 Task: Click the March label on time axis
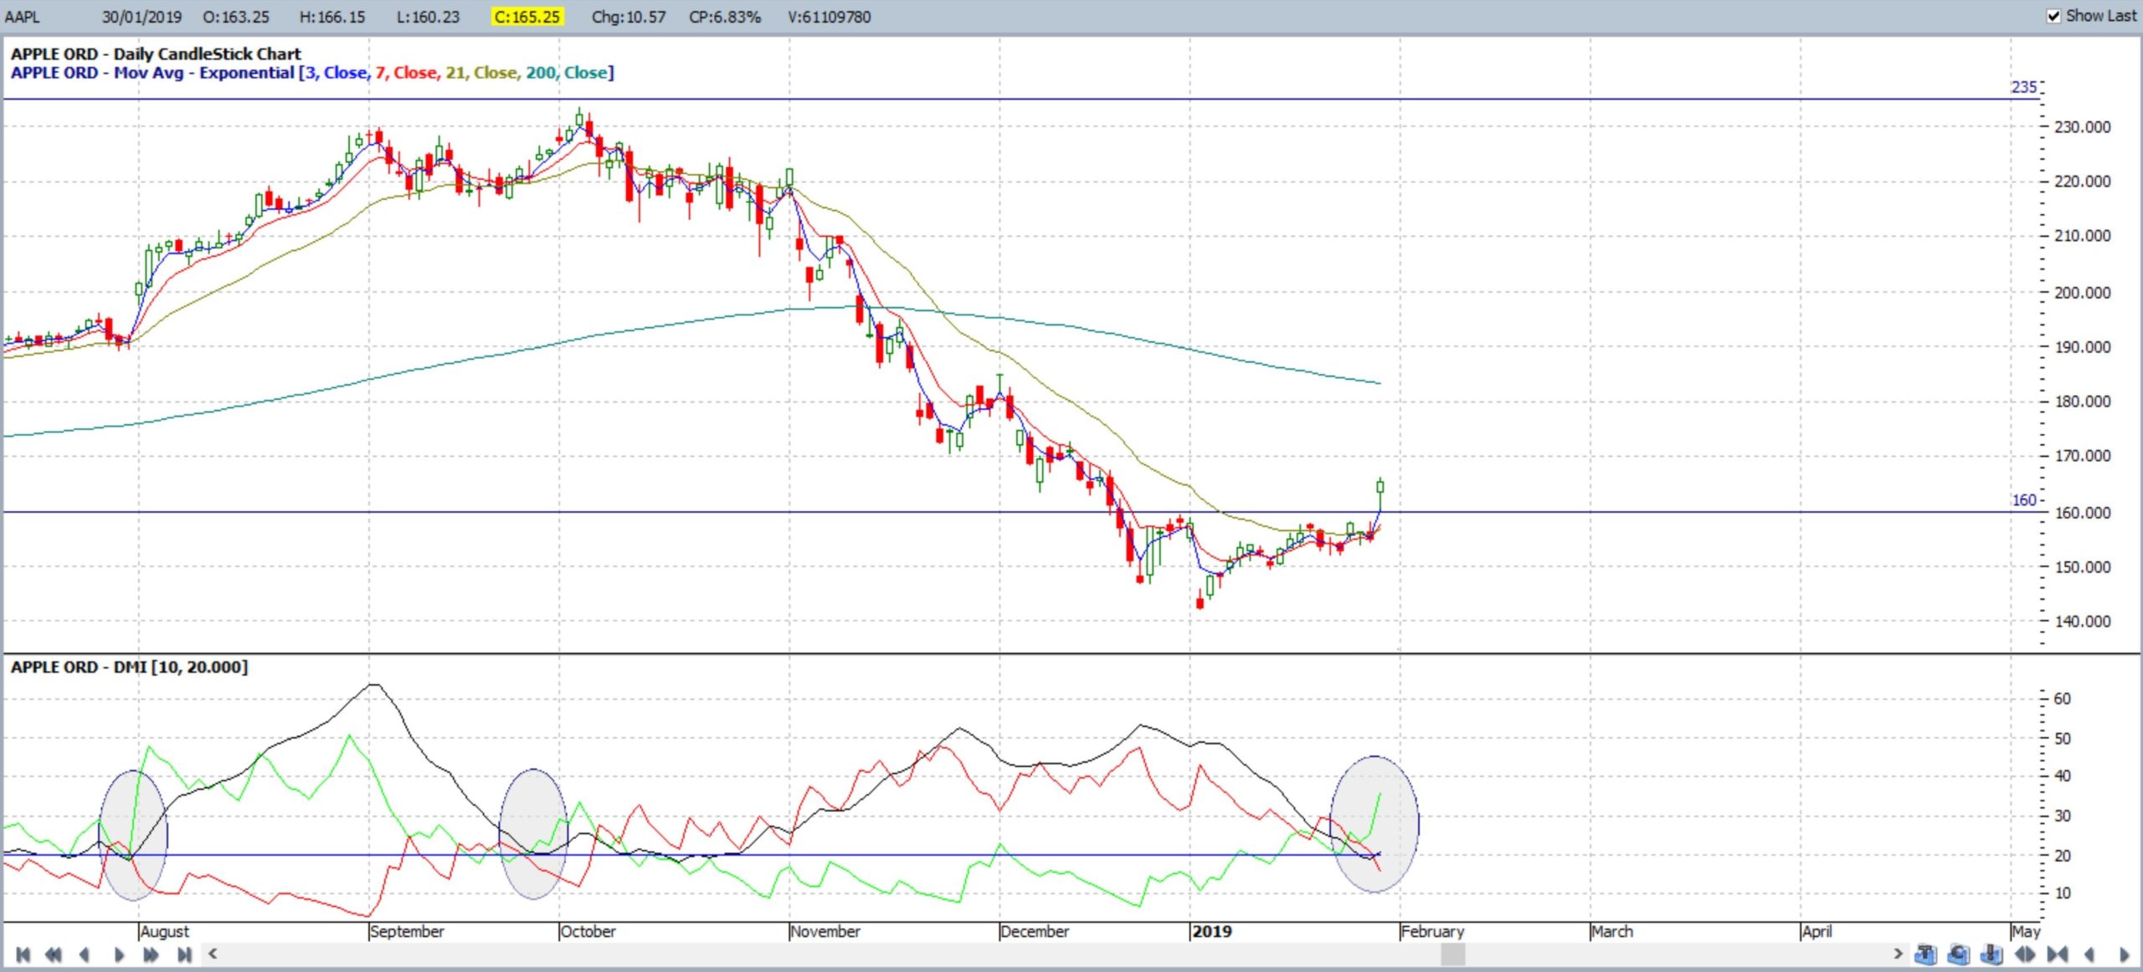(x=1612, y=931)
